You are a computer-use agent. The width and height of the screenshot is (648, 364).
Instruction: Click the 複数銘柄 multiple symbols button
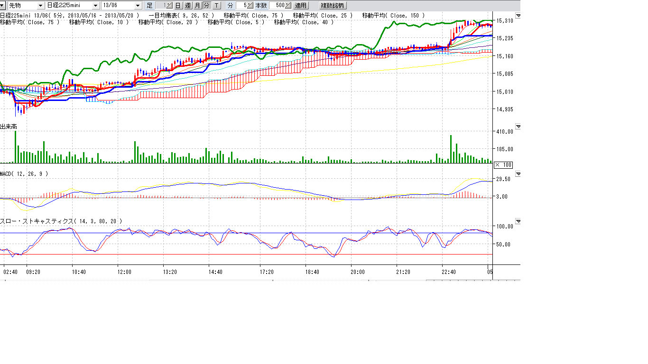333,6
